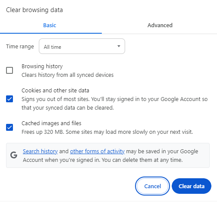Screen dimensions: 217x202
Task: Open the Search history link
Action: (40, 151)
